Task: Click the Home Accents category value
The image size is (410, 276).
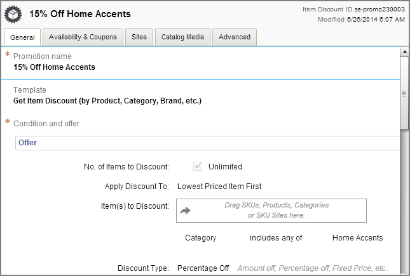Action: 357,238
